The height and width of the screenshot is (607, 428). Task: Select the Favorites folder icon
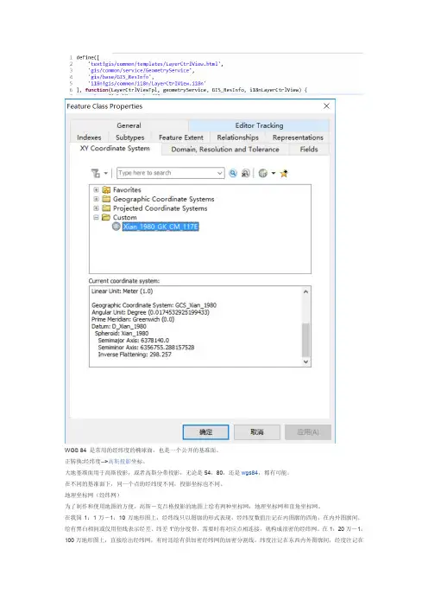tap(106, 189)
